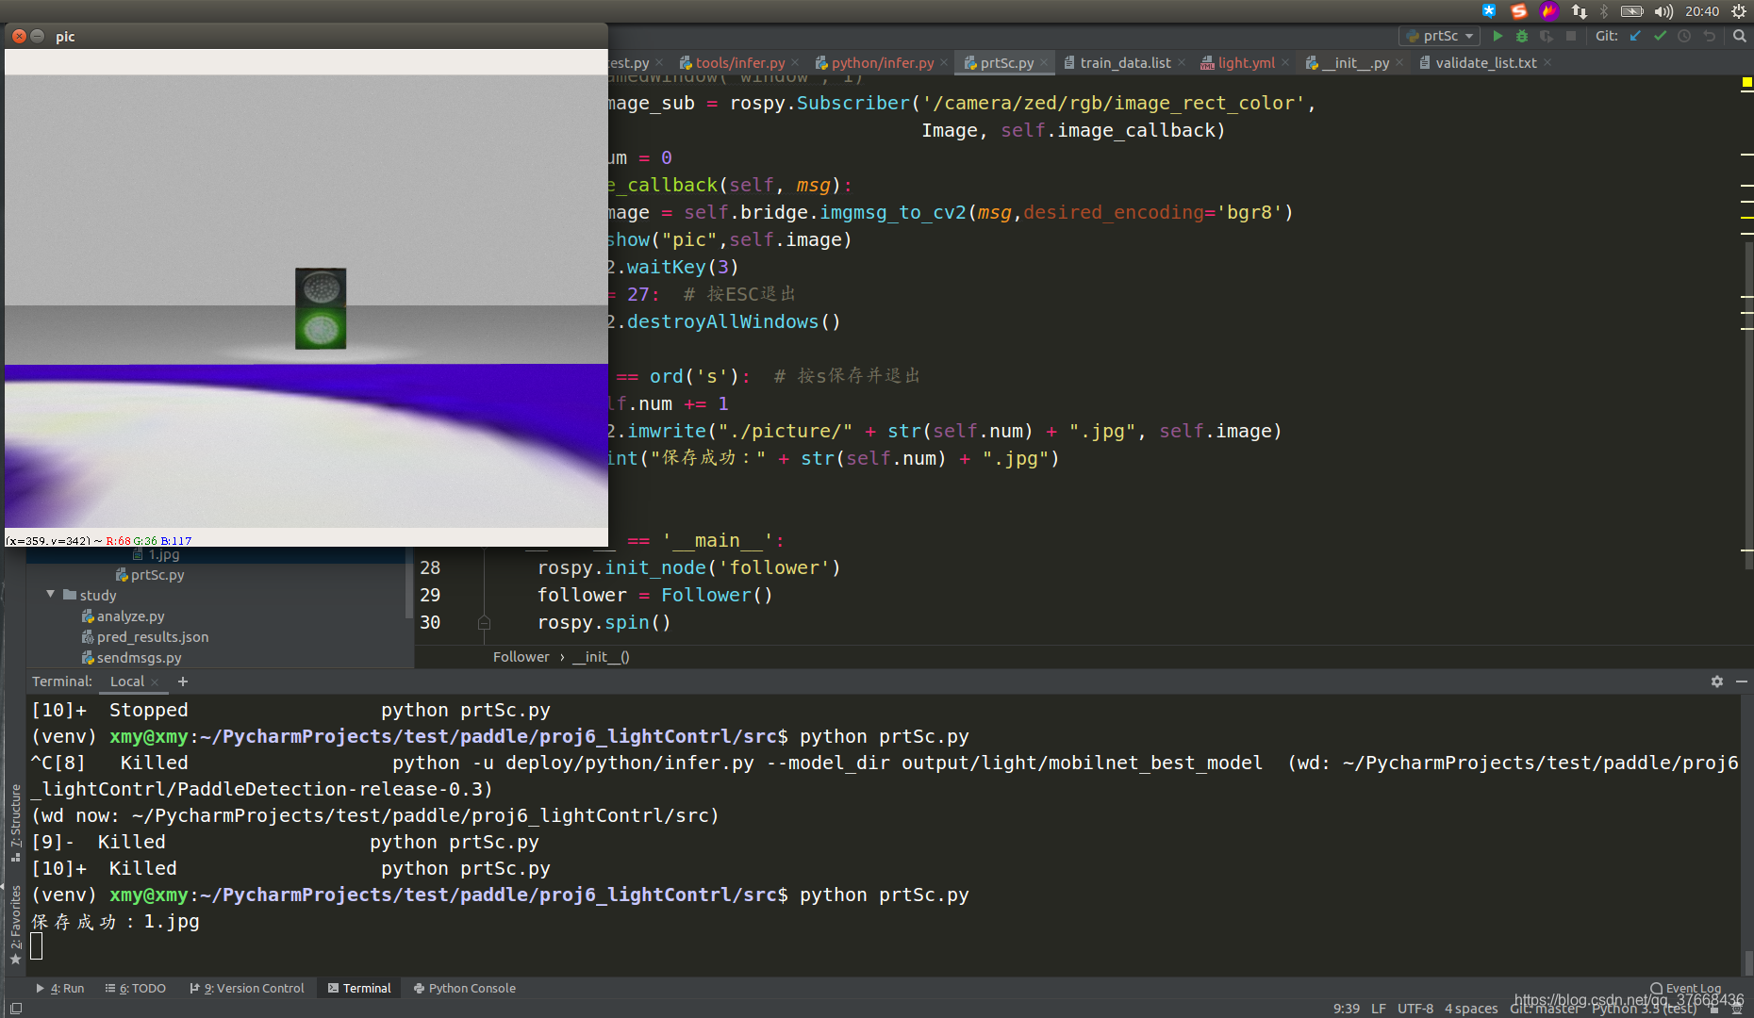The height and width of the screenshot is (1018, 1754).
Task: Open validate_list.txt editor tab
Action: tap(1485, 63)
